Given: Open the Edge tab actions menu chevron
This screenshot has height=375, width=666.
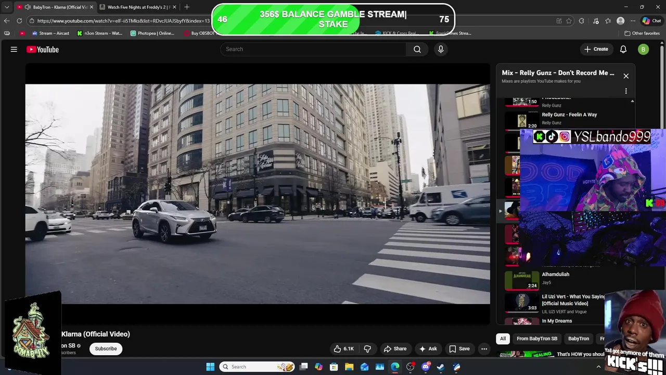Looking at the screenshot, I should (6, 7).
